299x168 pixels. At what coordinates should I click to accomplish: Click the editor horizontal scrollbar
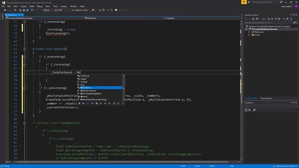(122, 162)
